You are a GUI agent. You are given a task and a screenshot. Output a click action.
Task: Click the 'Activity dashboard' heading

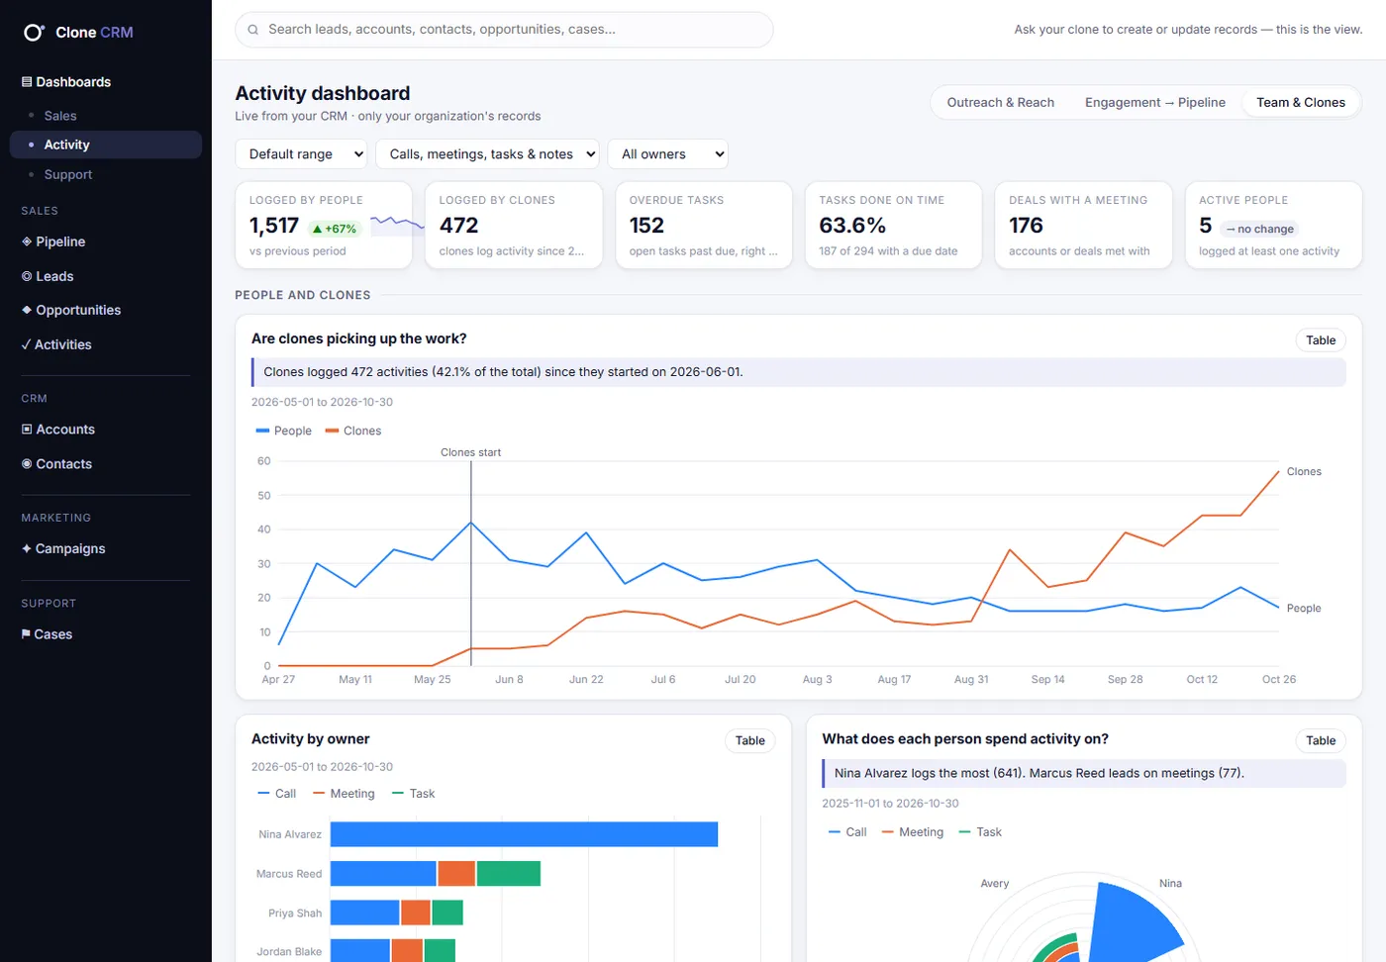pos(323,93)
